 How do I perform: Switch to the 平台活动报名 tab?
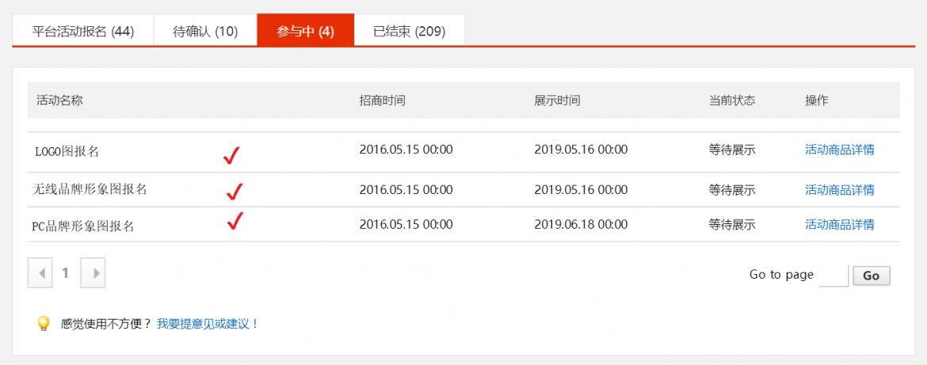tap(83, 32)
